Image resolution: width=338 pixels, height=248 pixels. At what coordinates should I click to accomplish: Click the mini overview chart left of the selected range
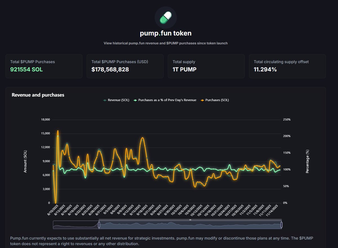(x=76, y=225)
